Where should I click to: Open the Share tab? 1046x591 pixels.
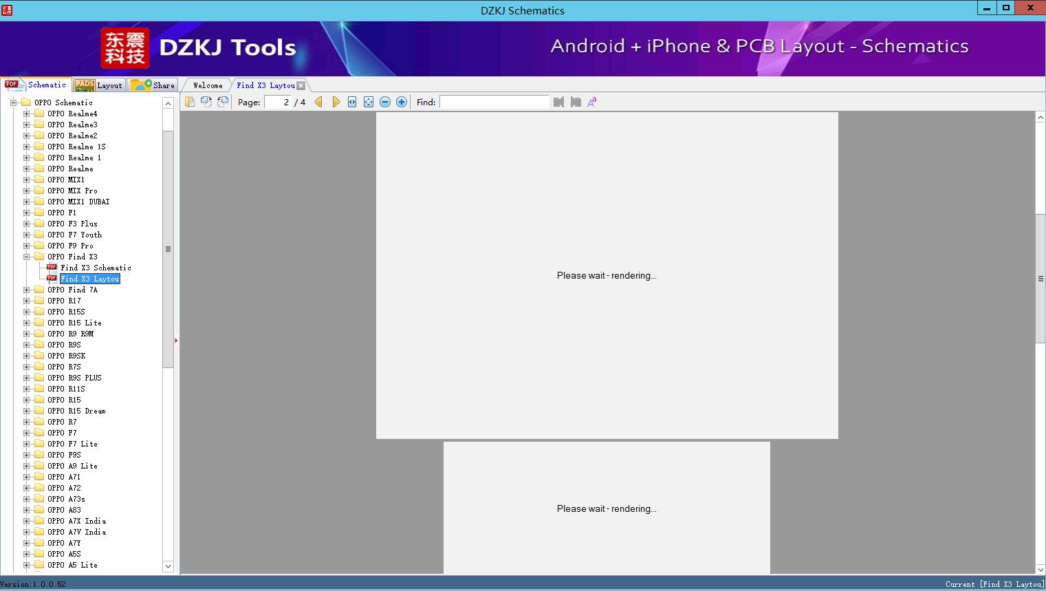pyautogui.click(x=154, y=85)
